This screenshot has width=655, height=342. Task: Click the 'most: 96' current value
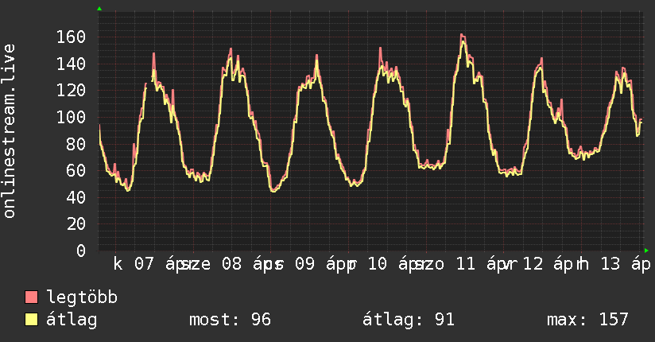point(230,320)
